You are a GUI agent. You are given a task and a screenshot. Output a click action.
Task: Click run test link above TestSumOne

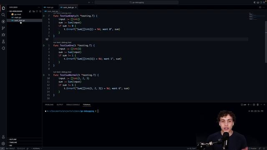pyautogui.click(x=57, y=42)
